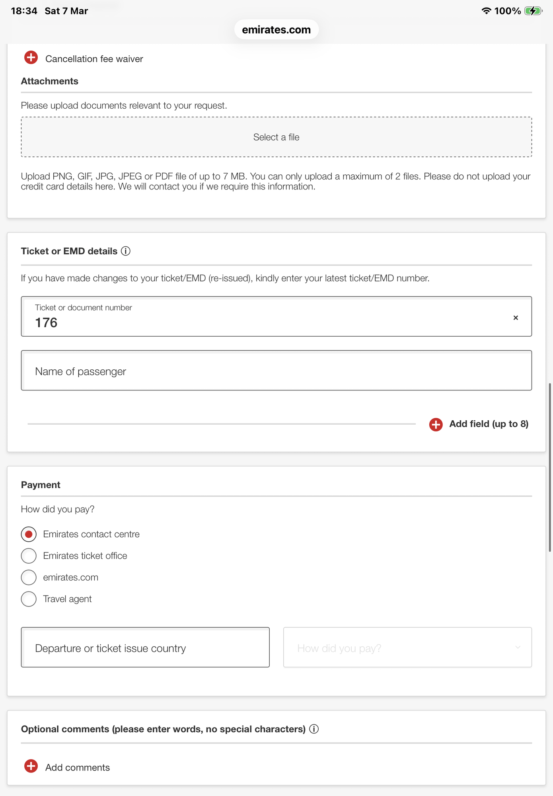The height and width of the screenshot is (796, 553).
Task: Tap the Wi-Fi icon in status bar
Action: [x=486, y=11]
